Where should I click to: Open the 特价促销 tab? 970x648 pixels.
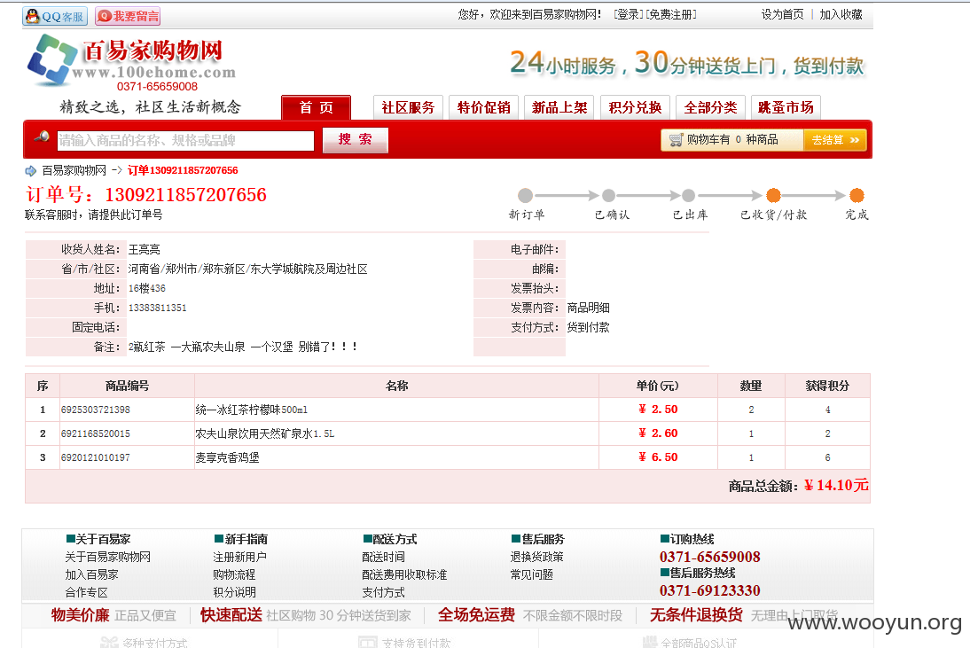pyautogui.click(x=483, y=107)
